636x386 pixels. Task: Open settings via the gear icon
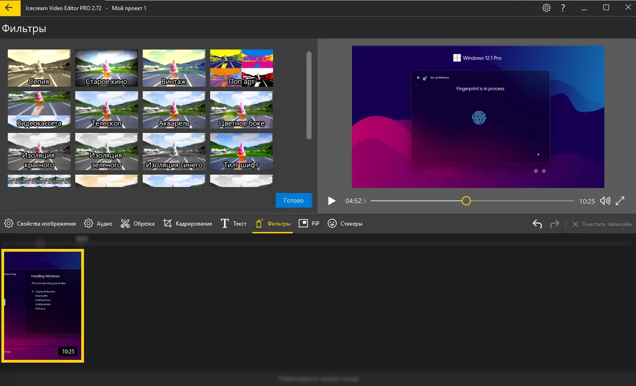(x=546, y=8)
